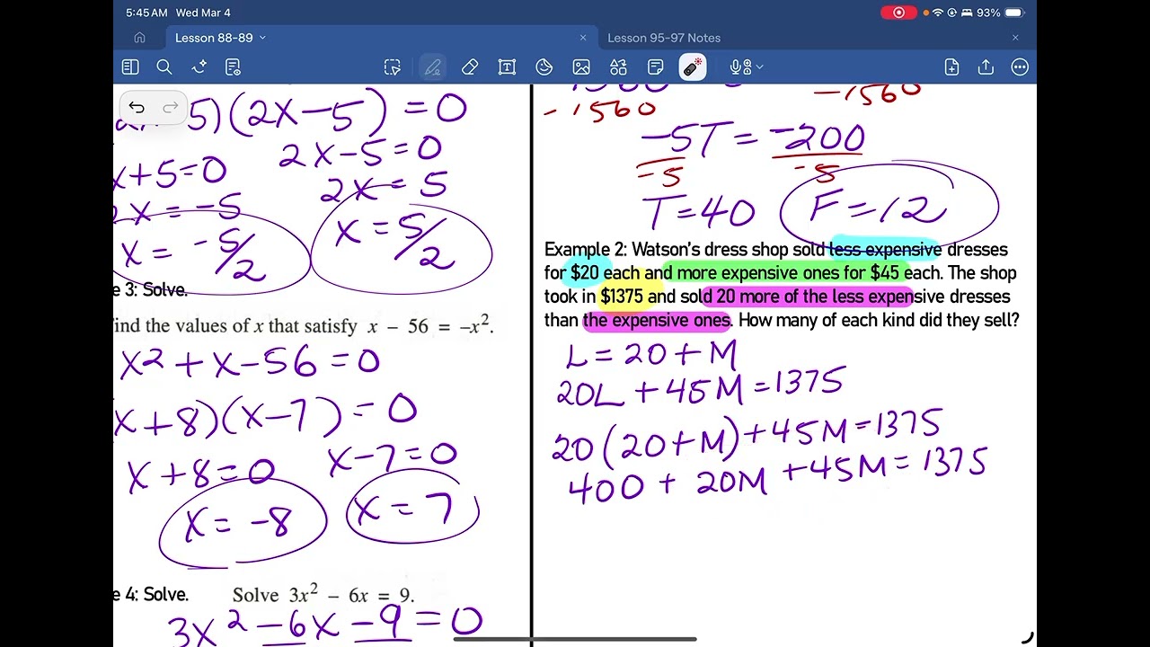Tap the Wed Mar 4 date
Screen dimensions: 1150x647
coord(203,13)
